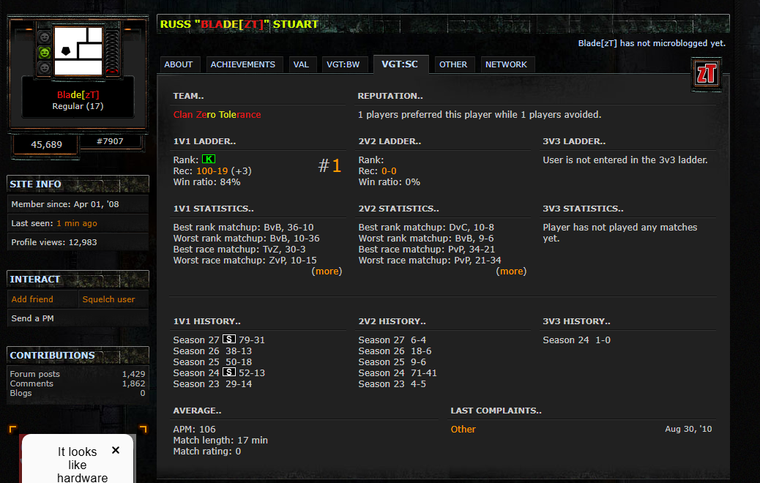This screenshot has width=760, height=483.
Task: Open the OTHER tab
Action: [x=453, y=64]
